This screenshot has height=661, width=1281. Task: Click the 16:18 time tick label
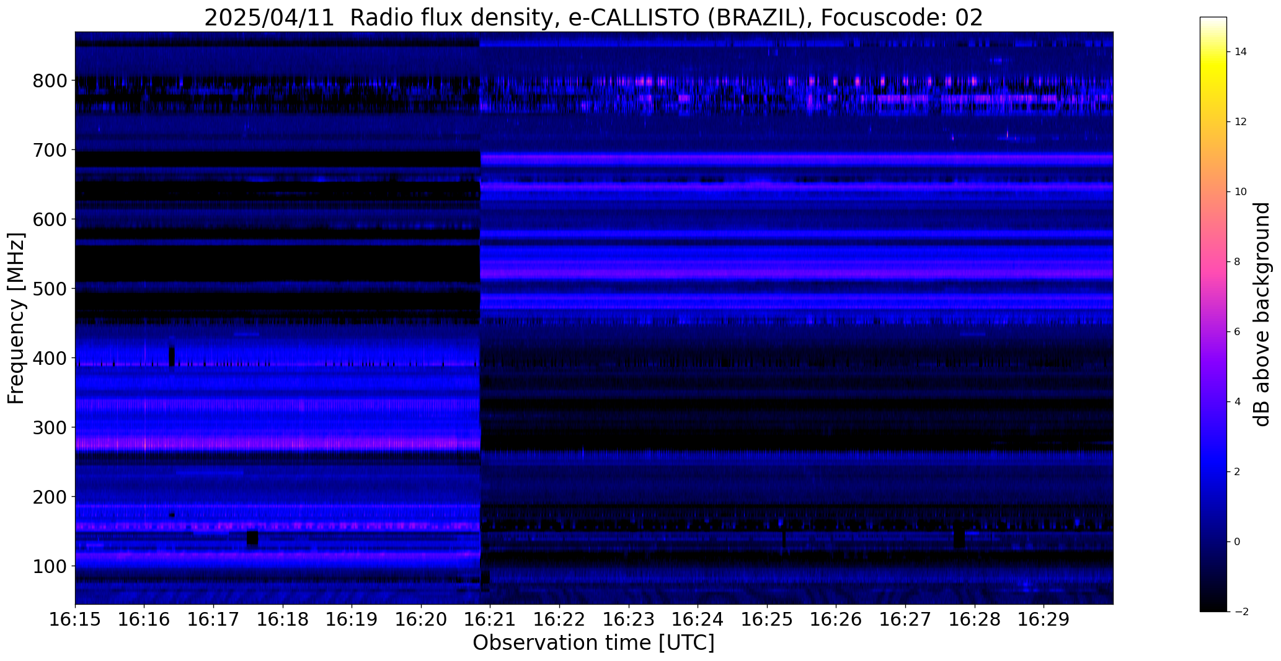click(x=283, y=620)
